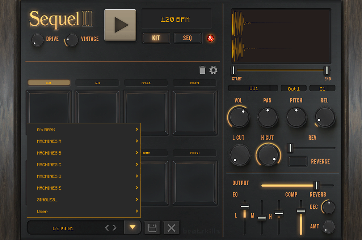Click the sample START marker handle
Image resolution: width=362 pixels, height=240 pixels.
[x=233, y=70]
